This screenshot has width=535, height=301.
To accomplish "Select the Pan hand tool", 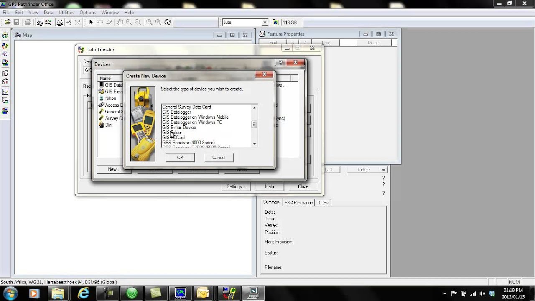I will 120,22.
